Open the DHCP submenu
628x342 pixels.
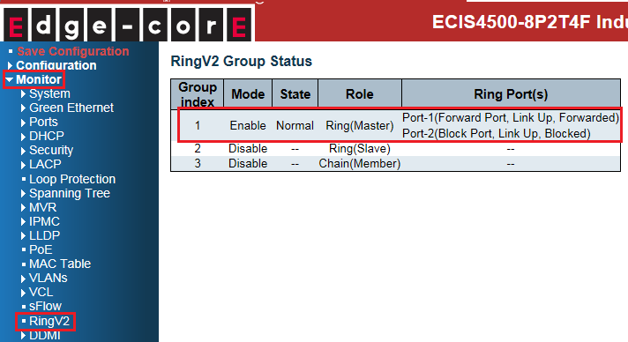47,136
